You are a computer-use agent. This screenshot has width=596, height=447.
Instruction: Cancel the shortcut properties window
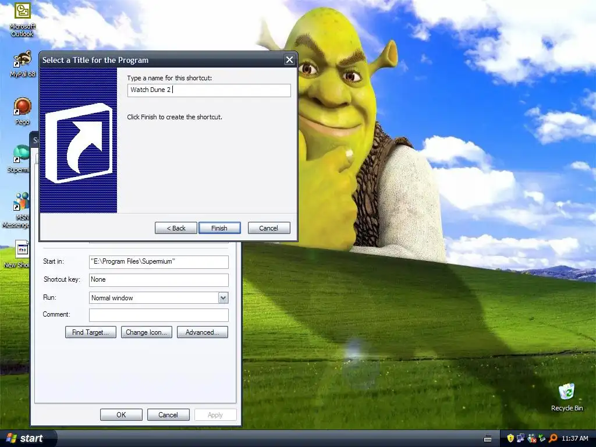(x=168, y=414)
